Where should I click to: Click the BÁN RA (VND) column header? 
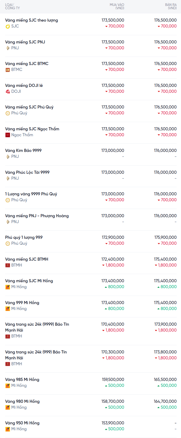click(171, 6)
